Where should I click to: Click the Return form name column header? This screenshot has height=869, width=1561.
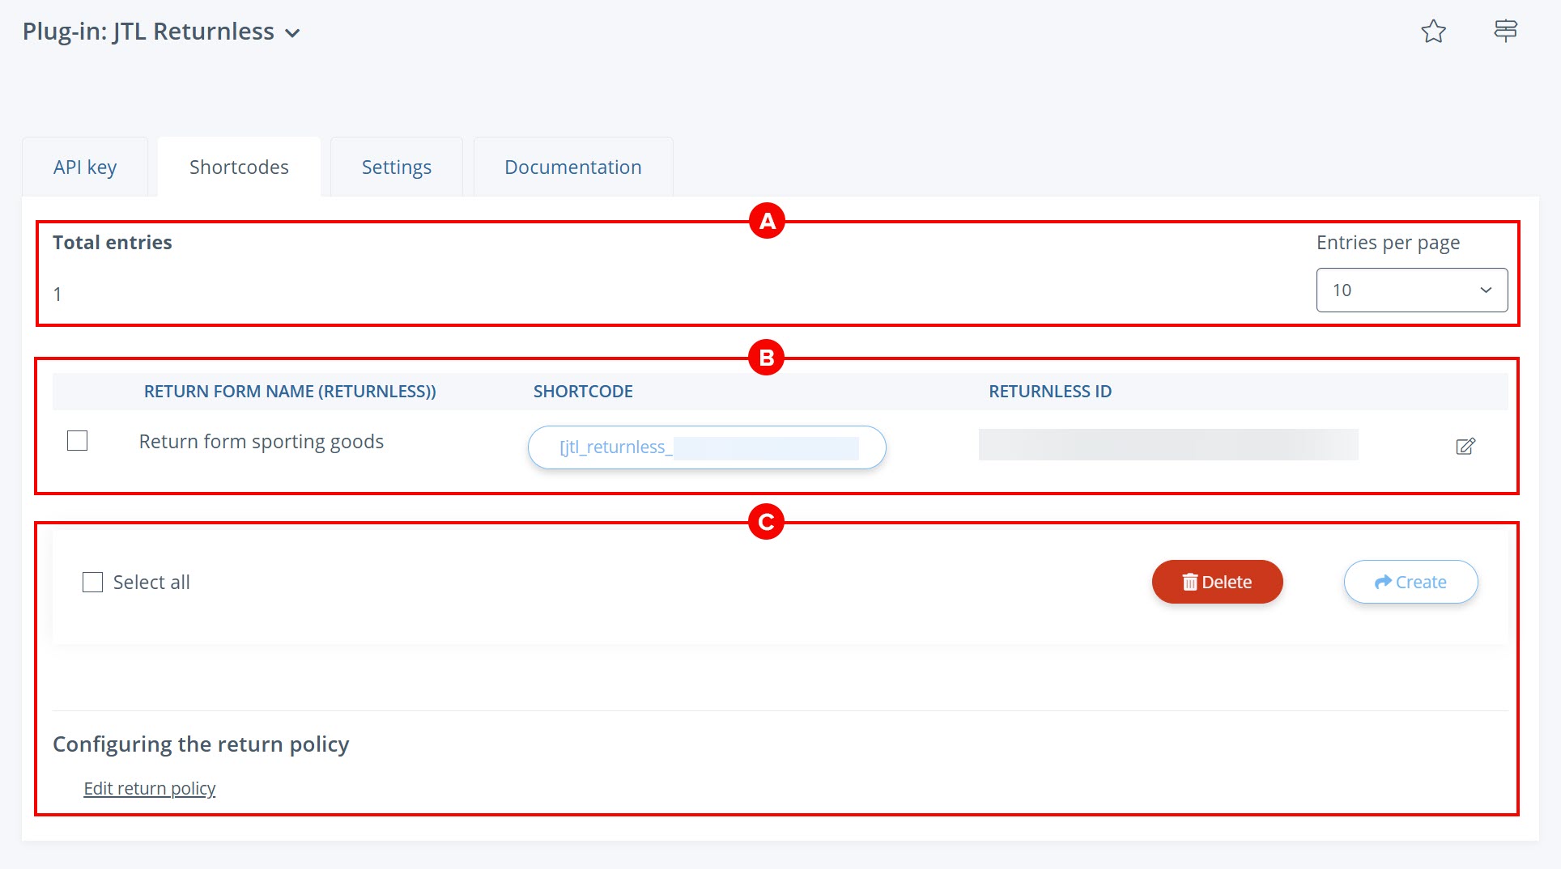pos(290,392)
